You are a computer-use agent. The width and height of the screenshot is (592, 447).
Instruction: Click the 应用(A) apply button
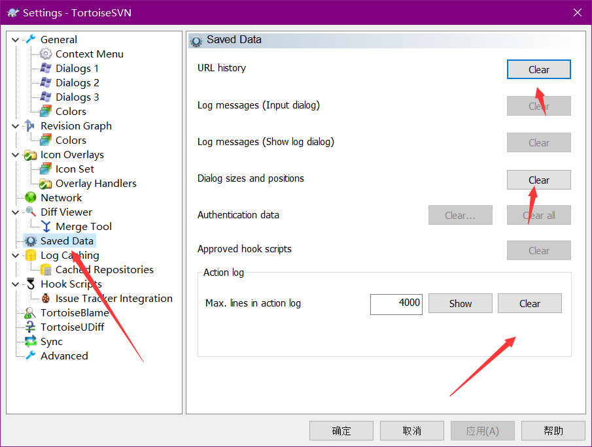[x=483, y=431]
